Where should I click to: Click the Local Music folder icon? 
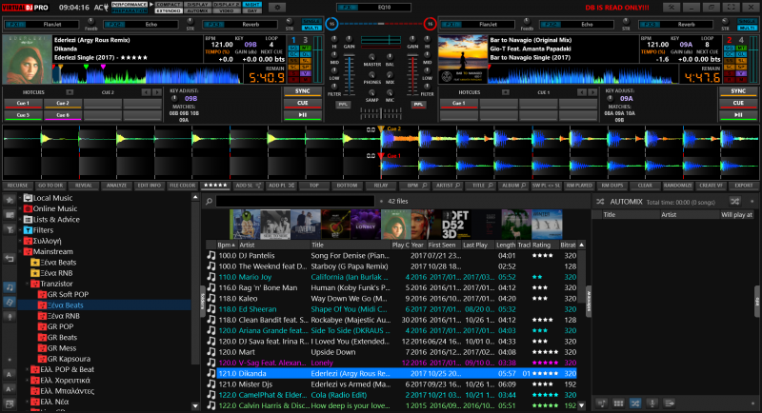coord(28,198)
